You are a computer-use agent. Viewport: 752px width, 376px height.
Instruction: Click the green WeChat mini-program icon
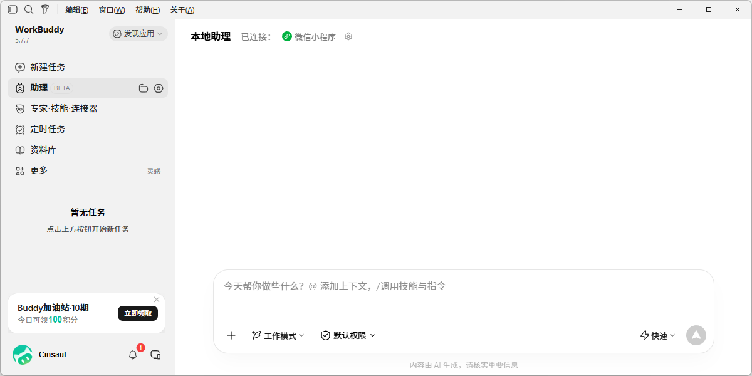click(x=287, y=36)
